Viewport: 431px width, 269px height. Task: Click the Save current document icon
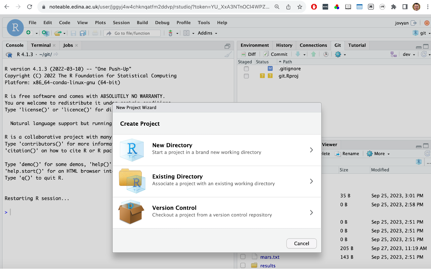click(73, 33)
